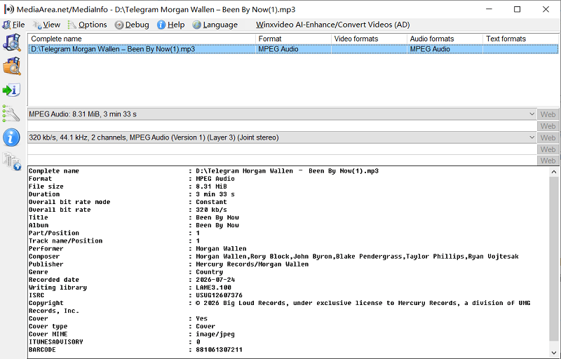561x359 pixels.
Task: Click the Format column header
Action: pos(293,39)
